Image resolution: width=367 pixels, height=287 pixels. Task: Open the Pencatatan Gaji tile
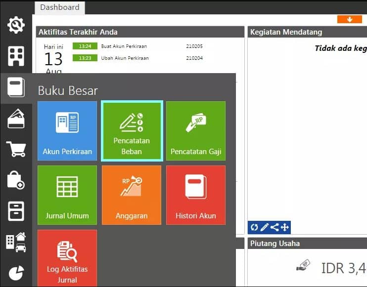(x=196, y=131)
